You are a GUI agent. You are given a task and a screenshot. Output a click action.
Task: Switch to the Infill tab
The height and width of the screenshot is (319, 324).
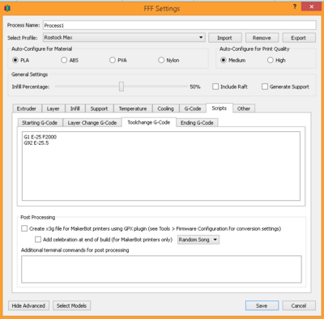[75, 108]
